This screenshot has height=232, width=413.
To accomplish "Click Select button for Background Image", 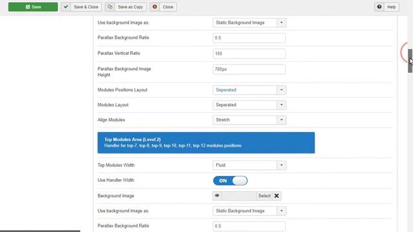I will [264, 196].
